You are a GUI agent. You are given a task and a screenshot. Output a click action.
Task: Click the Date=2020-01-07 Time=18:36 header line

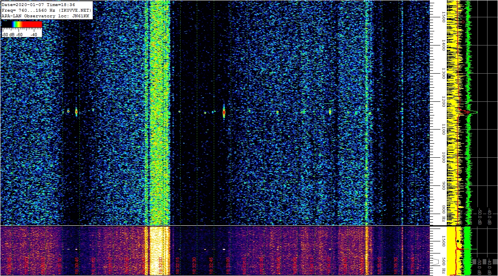(38, 4)
